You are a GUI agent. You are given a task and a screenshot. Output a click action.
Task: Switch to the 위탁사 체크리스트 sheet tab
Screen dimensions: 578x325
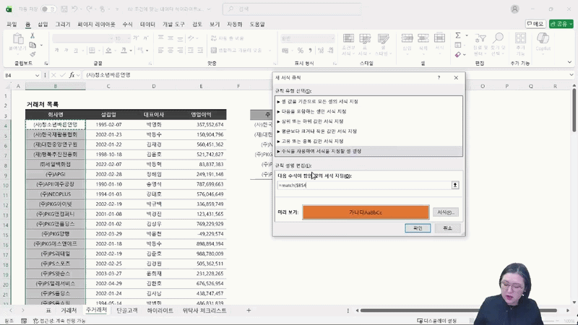(x=204, y=311)
